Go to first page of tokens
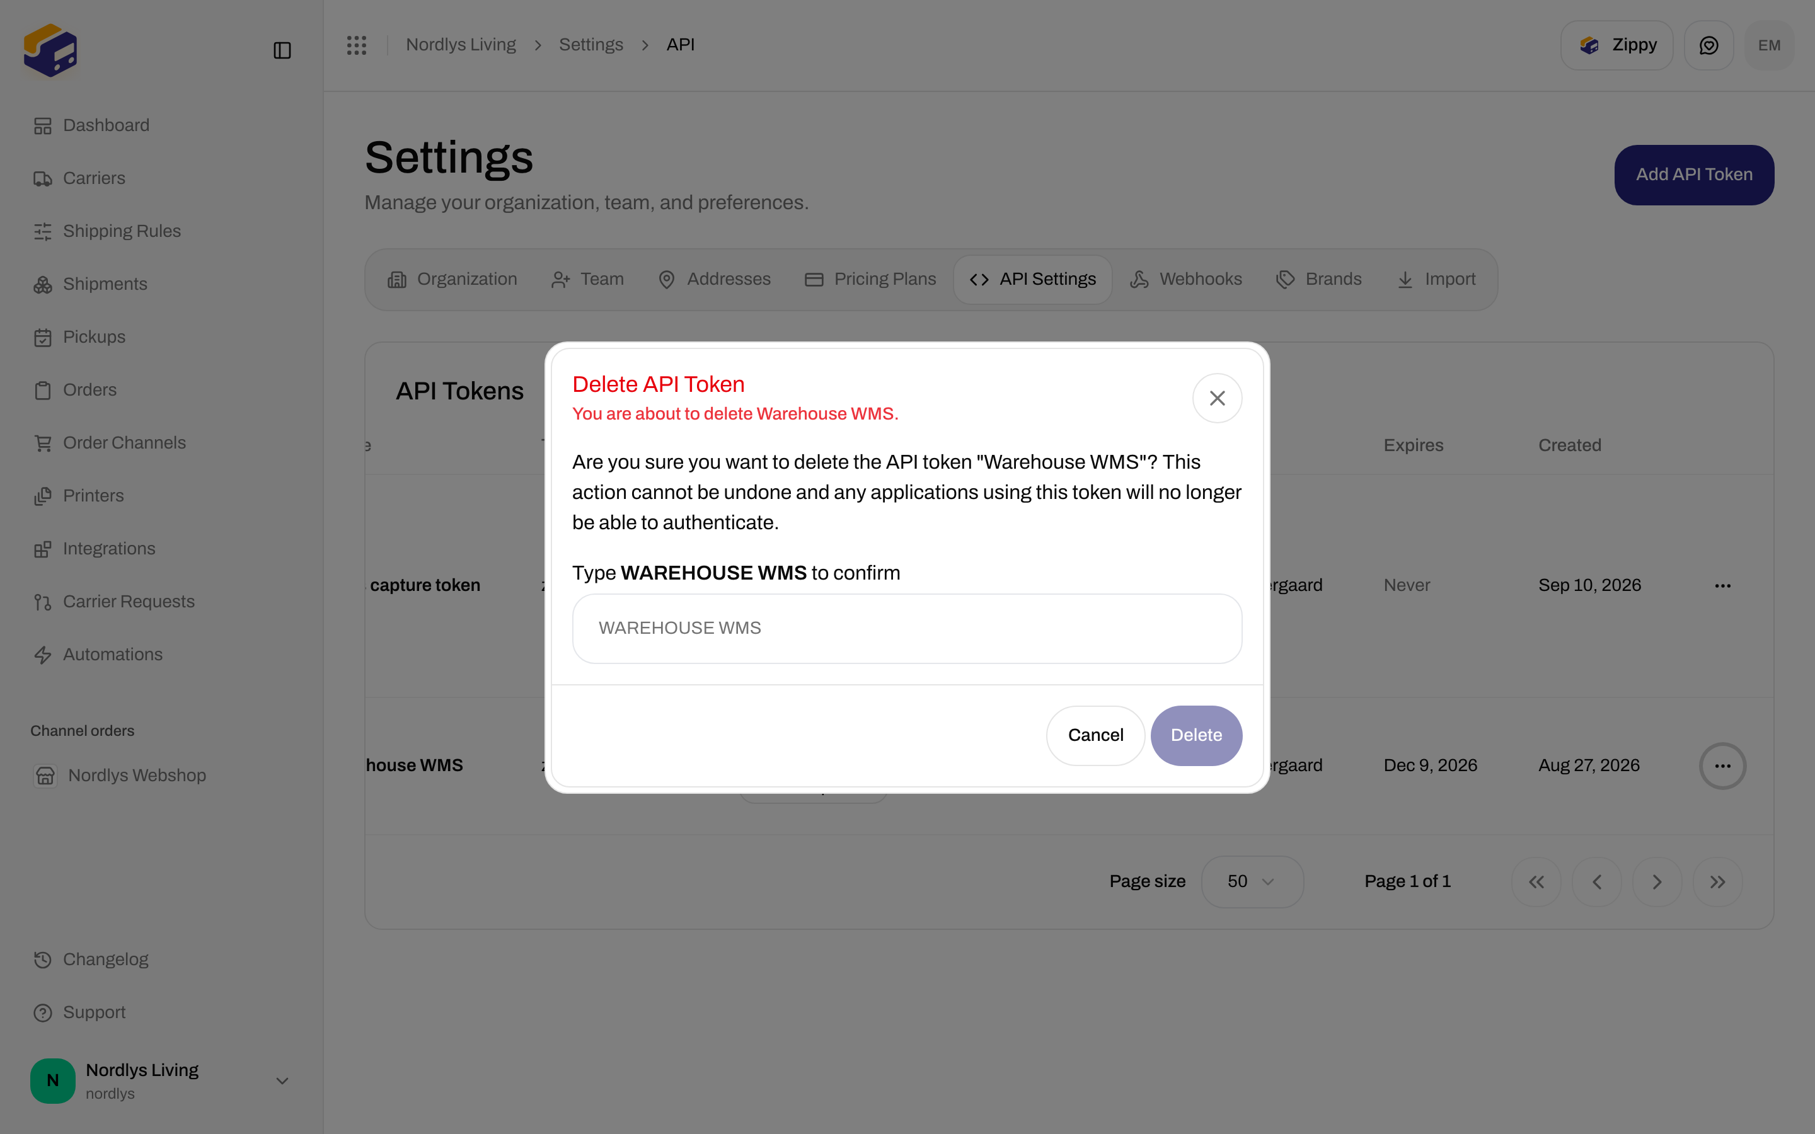Viewport: 1815px width, 1134px height. pyautogui.click(x=1536, y=882)
